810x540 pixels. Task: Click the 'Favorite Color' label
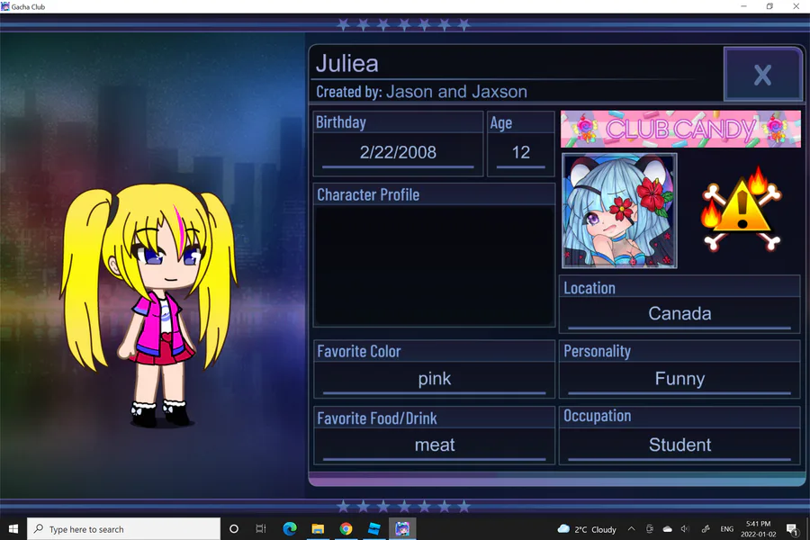click(359, 351)
